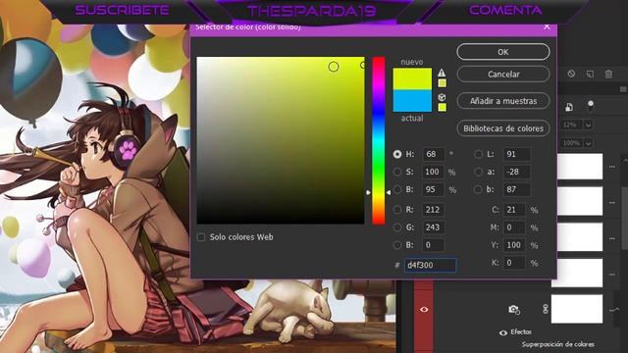Click the Superposición de colores effect entry
Image resolution: width=628 pixels, height=353 pixels.
tap(557, 344)
